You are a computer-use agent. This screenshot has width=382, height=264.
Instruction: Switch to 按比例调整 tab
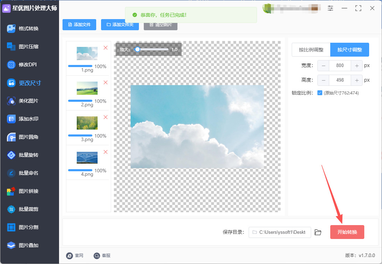(x=311, y=50)
